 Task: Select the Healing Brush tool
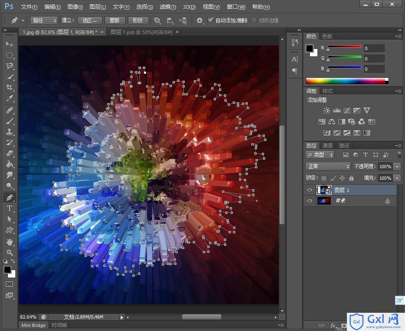pyautogui.click(x=9, y=110)
